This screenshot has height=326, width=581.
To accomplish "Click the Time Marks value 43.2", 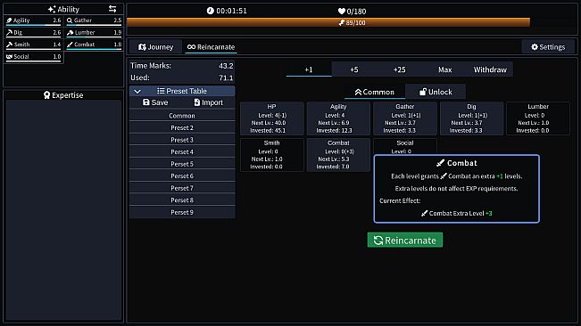I will point(226,66).
